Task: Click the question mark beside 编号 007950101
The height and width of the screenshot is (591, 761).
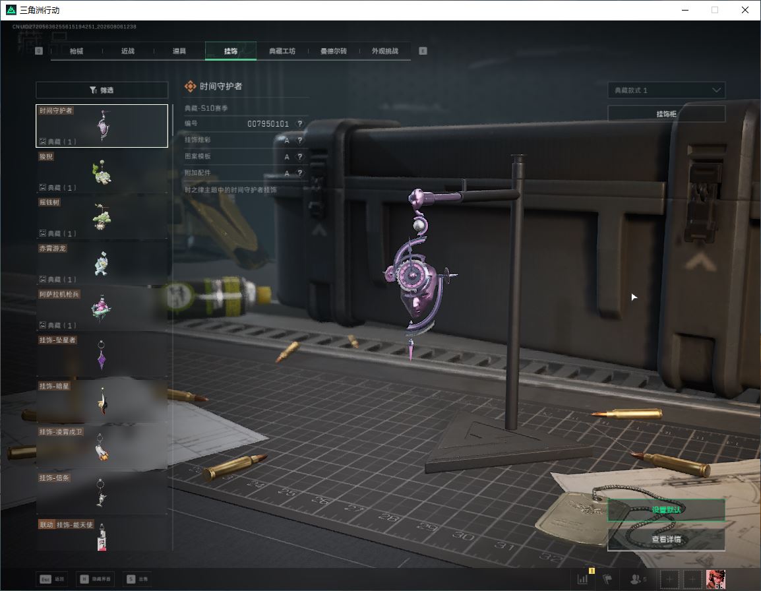Action: coord(300,124)
